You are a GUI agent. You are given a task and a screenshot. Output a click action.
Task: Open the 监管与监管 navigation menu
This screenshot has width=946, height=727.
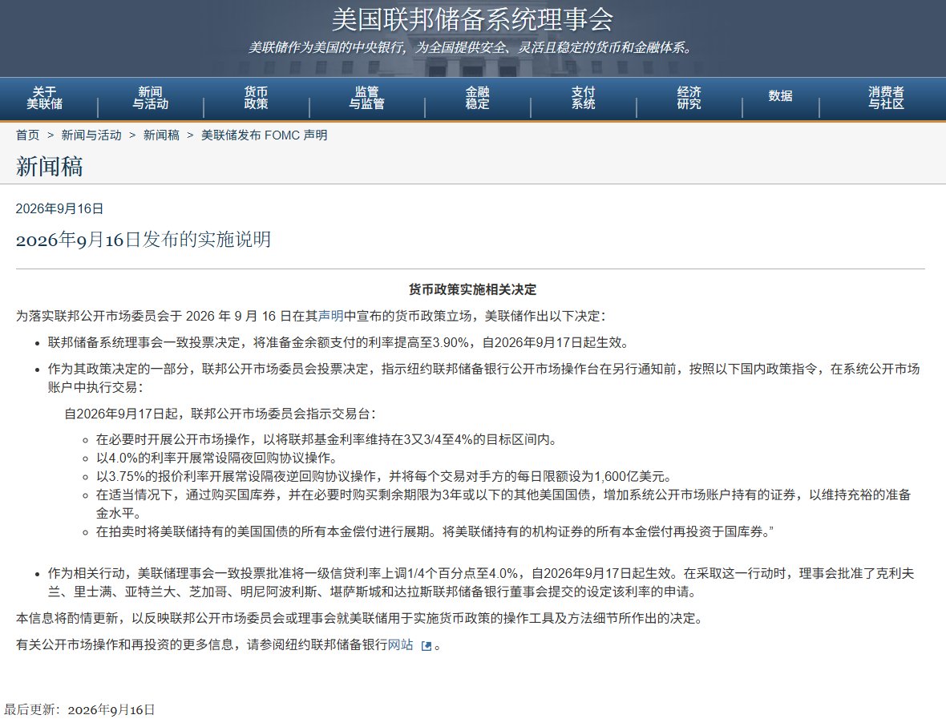tap(367, 98)
